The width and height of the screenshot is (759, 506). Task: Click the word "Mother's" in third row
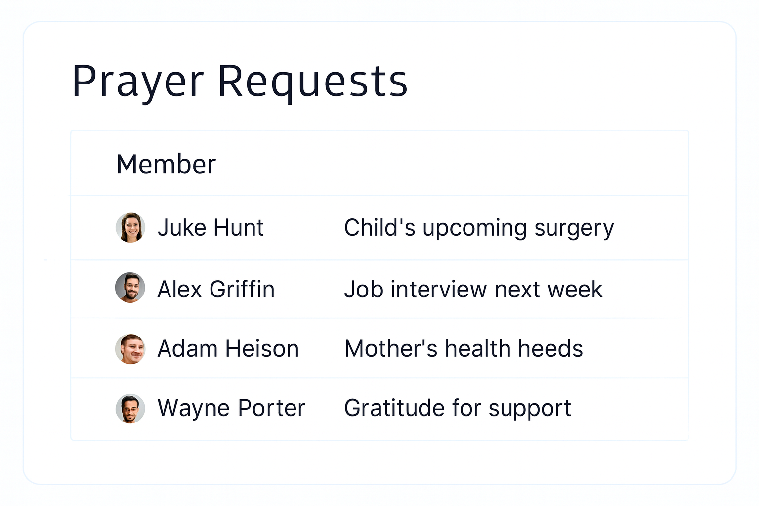click(x=391, y=349)
